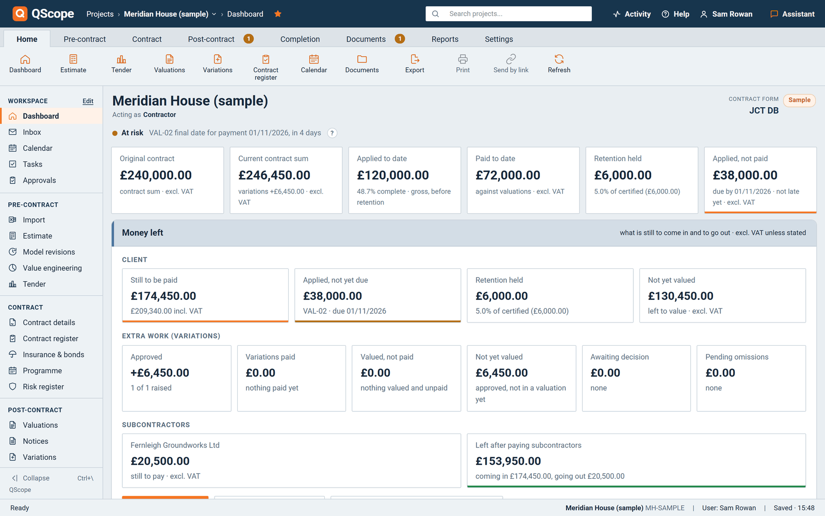825x516 pixels.
Task: Click the QScope logo
Action: tap(43, 14)
